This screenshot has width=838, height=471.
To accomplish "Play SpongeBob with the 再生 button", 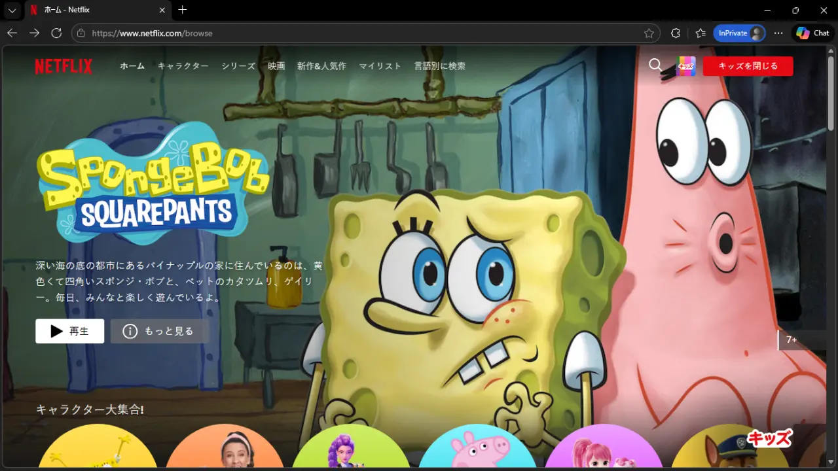I will coord(69,331).
